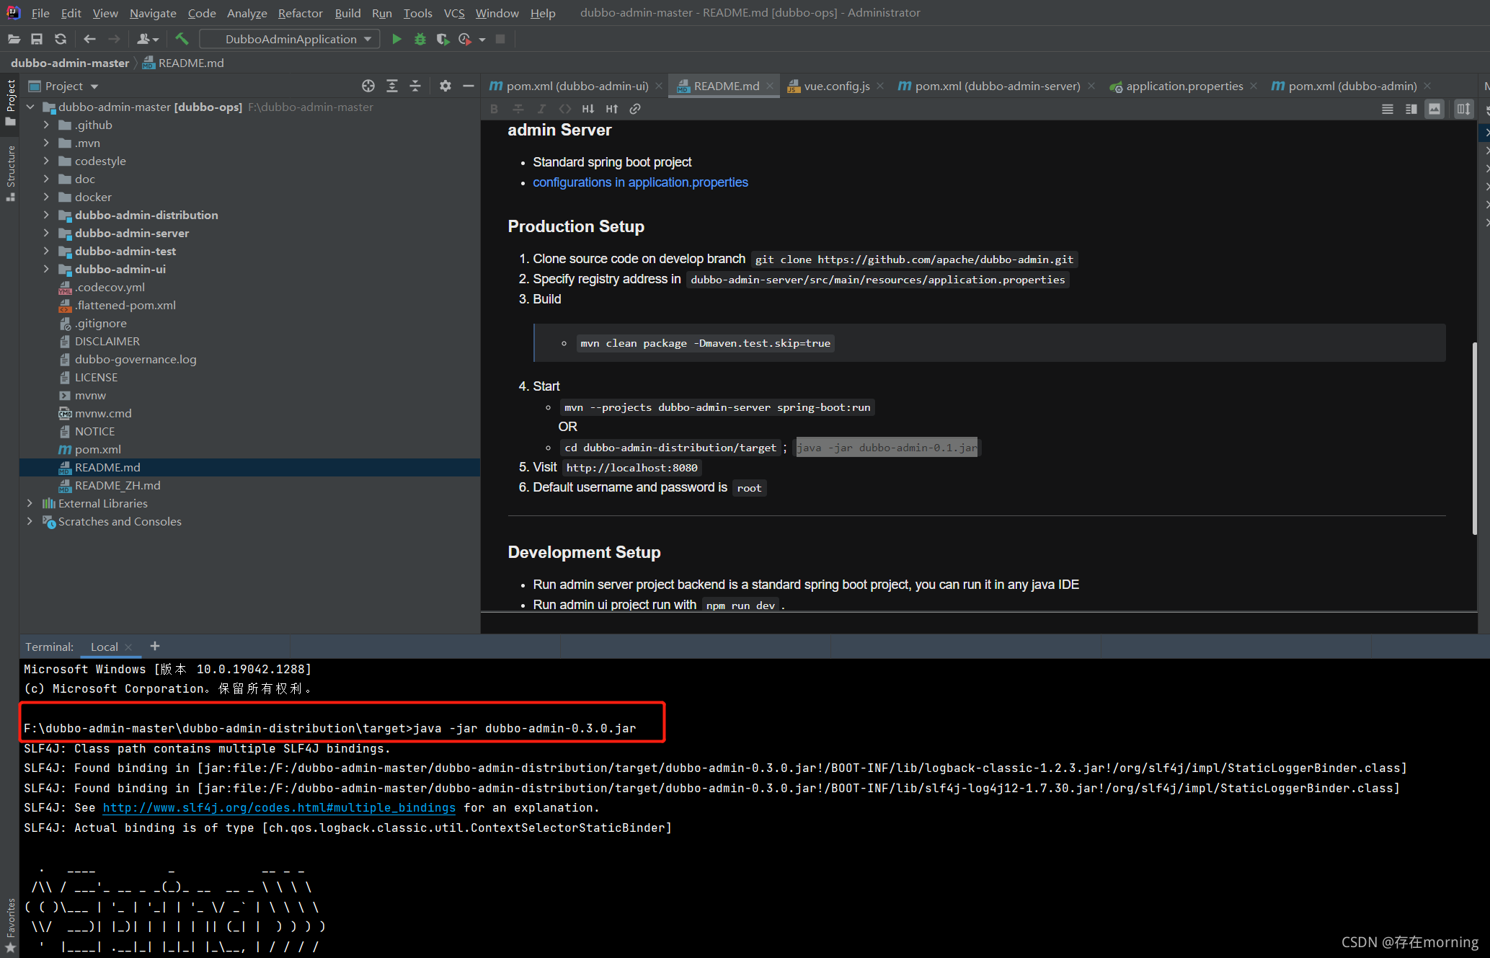
Task: Click Run with Coverage shield icon
Action: point(443,39)
